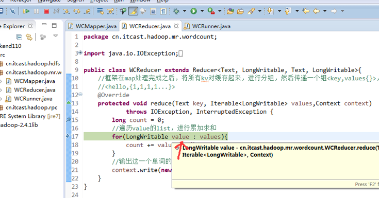379x198 pixels.
Task: Open the Run launch dropdown arrow
Action: click(202, 11)
